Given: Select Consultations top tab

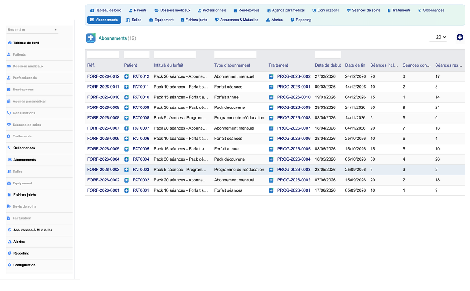Looking at the screenshot, I should (x=325, y=10).
